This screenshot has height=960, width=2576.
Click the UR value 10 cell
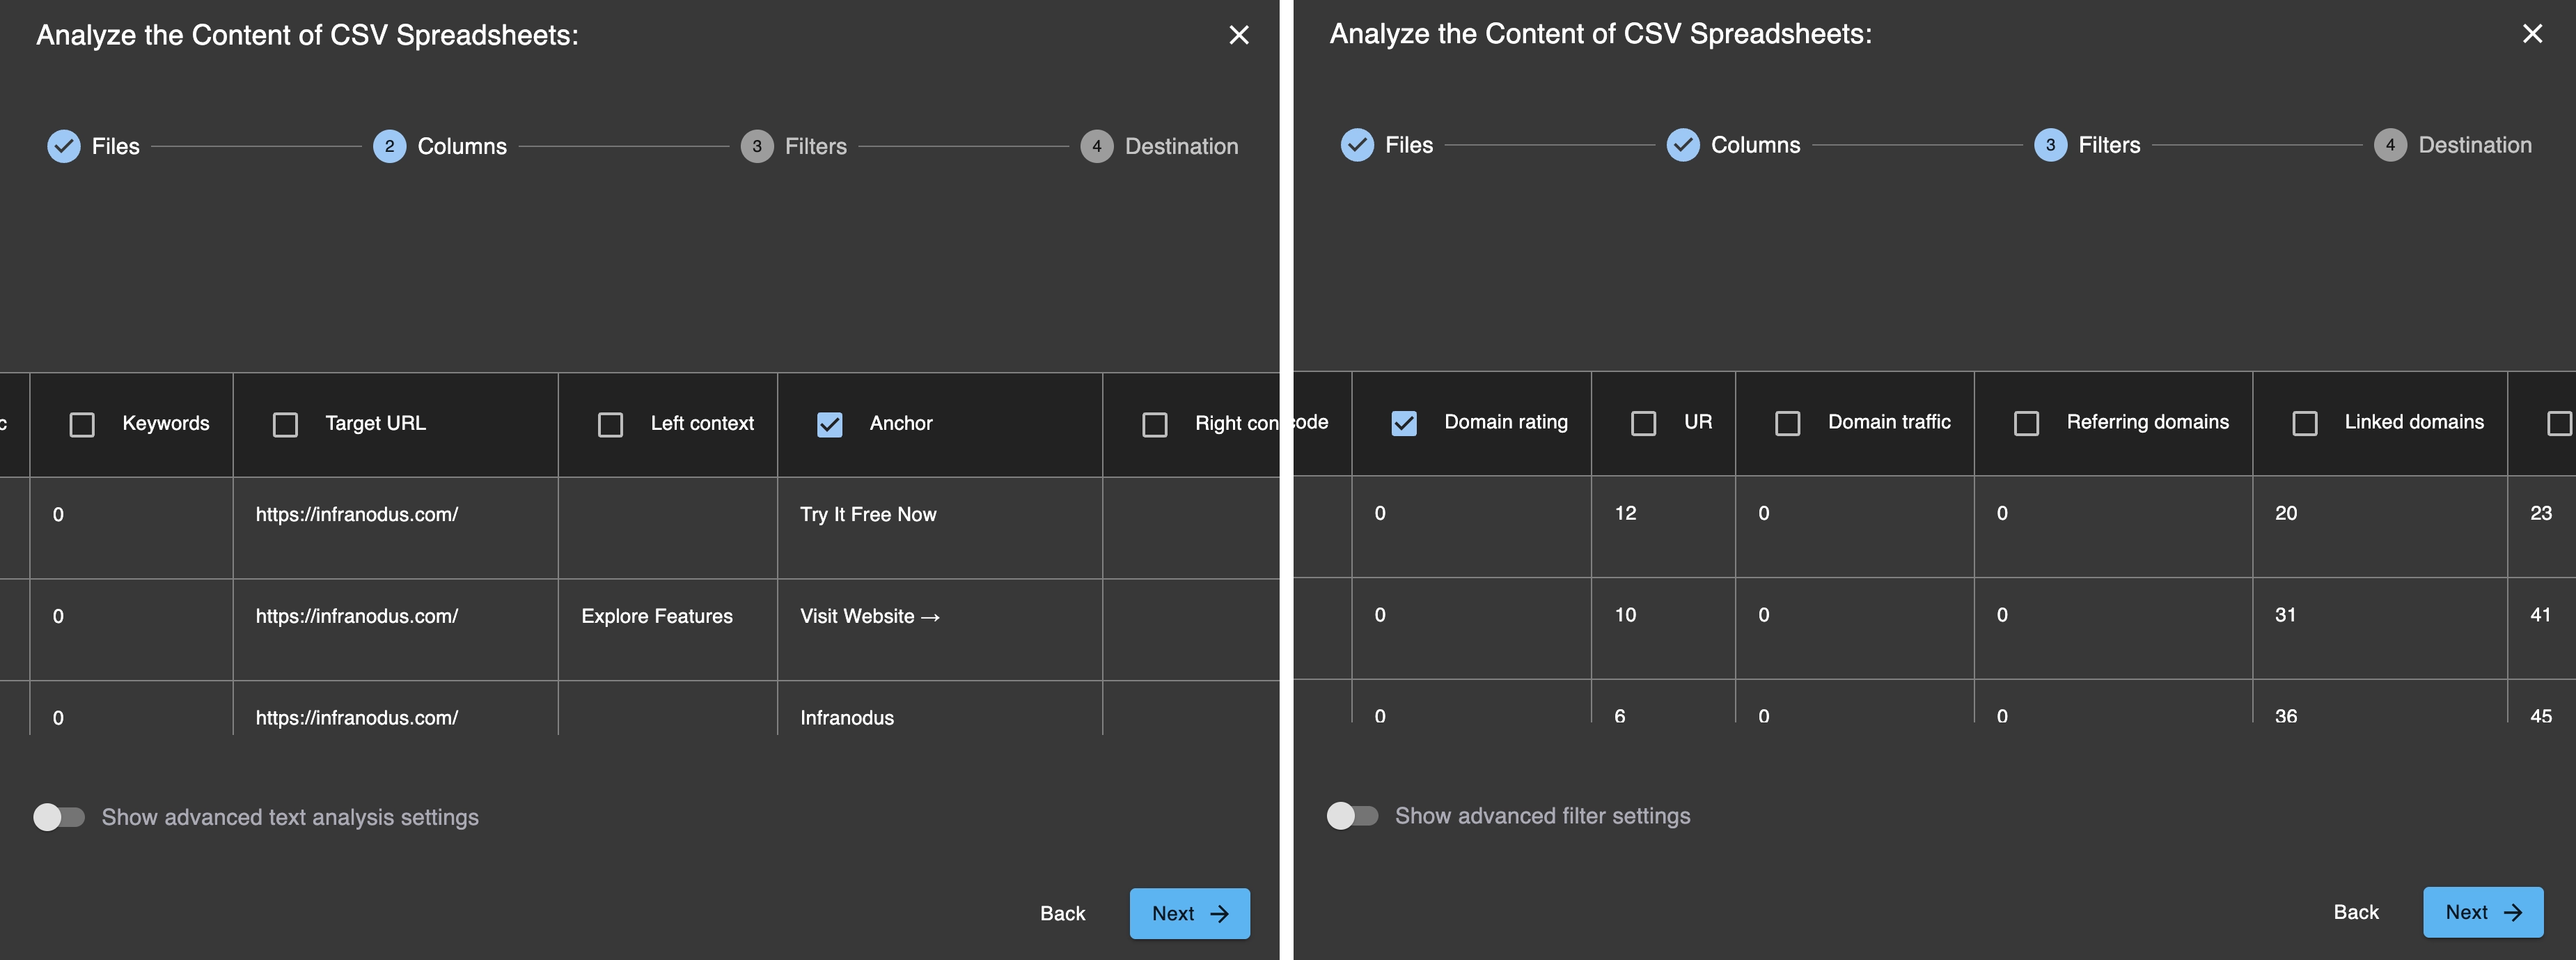click(x=1663, y=628)
